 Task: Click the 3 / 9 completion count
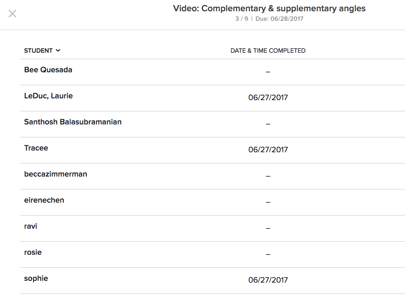(242, 19)
